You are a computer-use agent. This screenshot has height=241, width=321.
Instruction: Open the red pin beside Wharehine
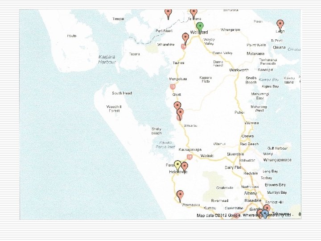click(x=185, y=38)
